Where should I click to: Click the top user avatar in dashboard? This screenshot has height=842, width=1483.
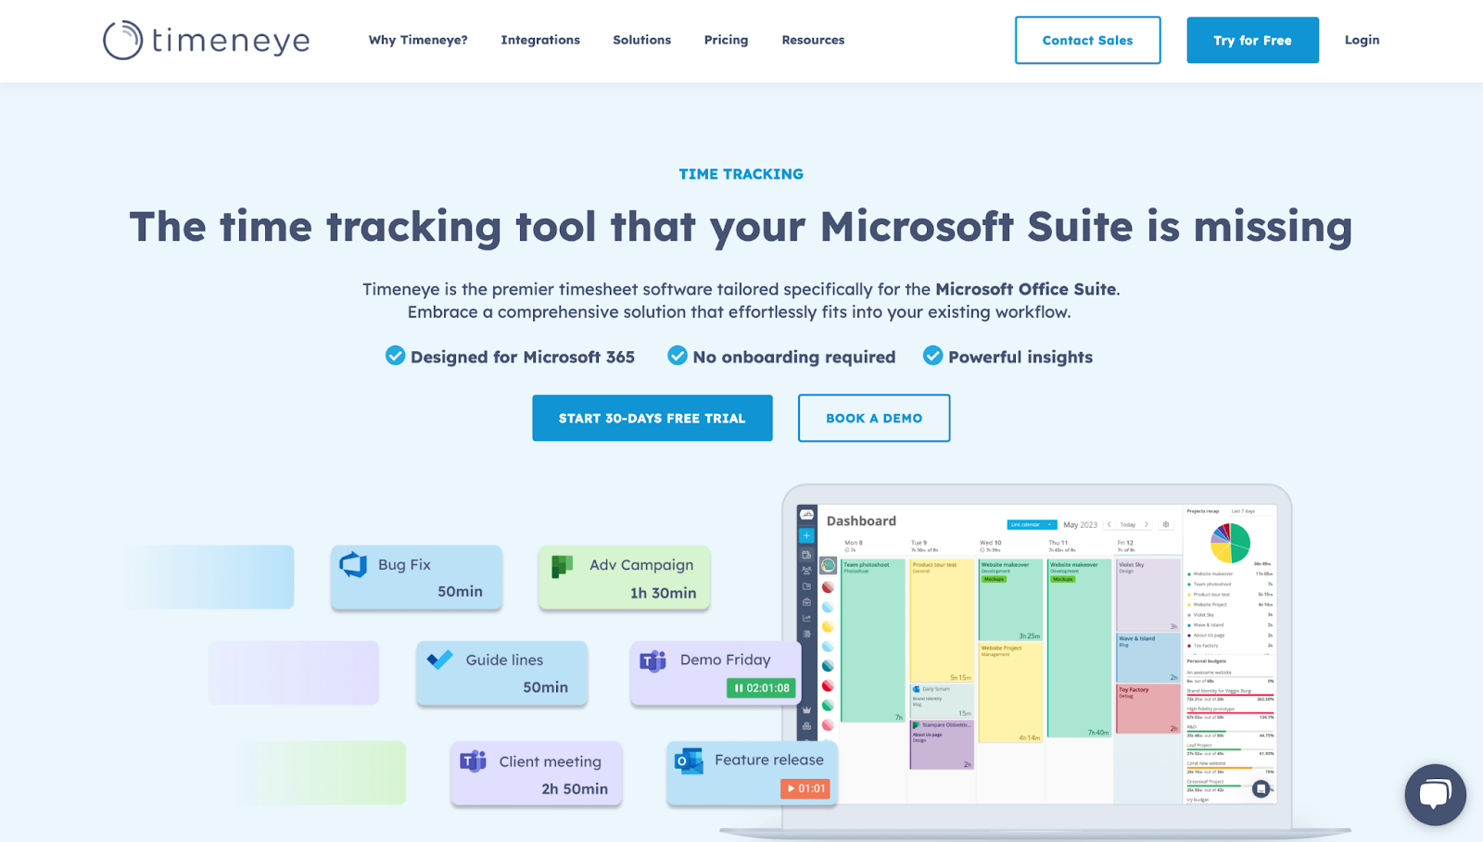coord(829,565)
